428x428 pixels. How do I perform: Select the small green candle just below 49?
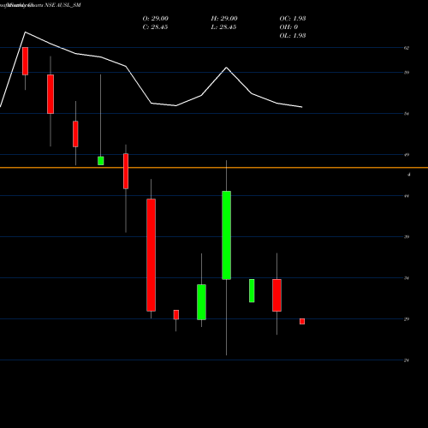click(x=101, y=161)
